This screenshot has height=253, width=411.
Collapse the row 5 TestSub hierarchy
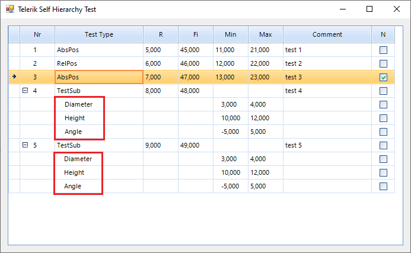point(25,145)
